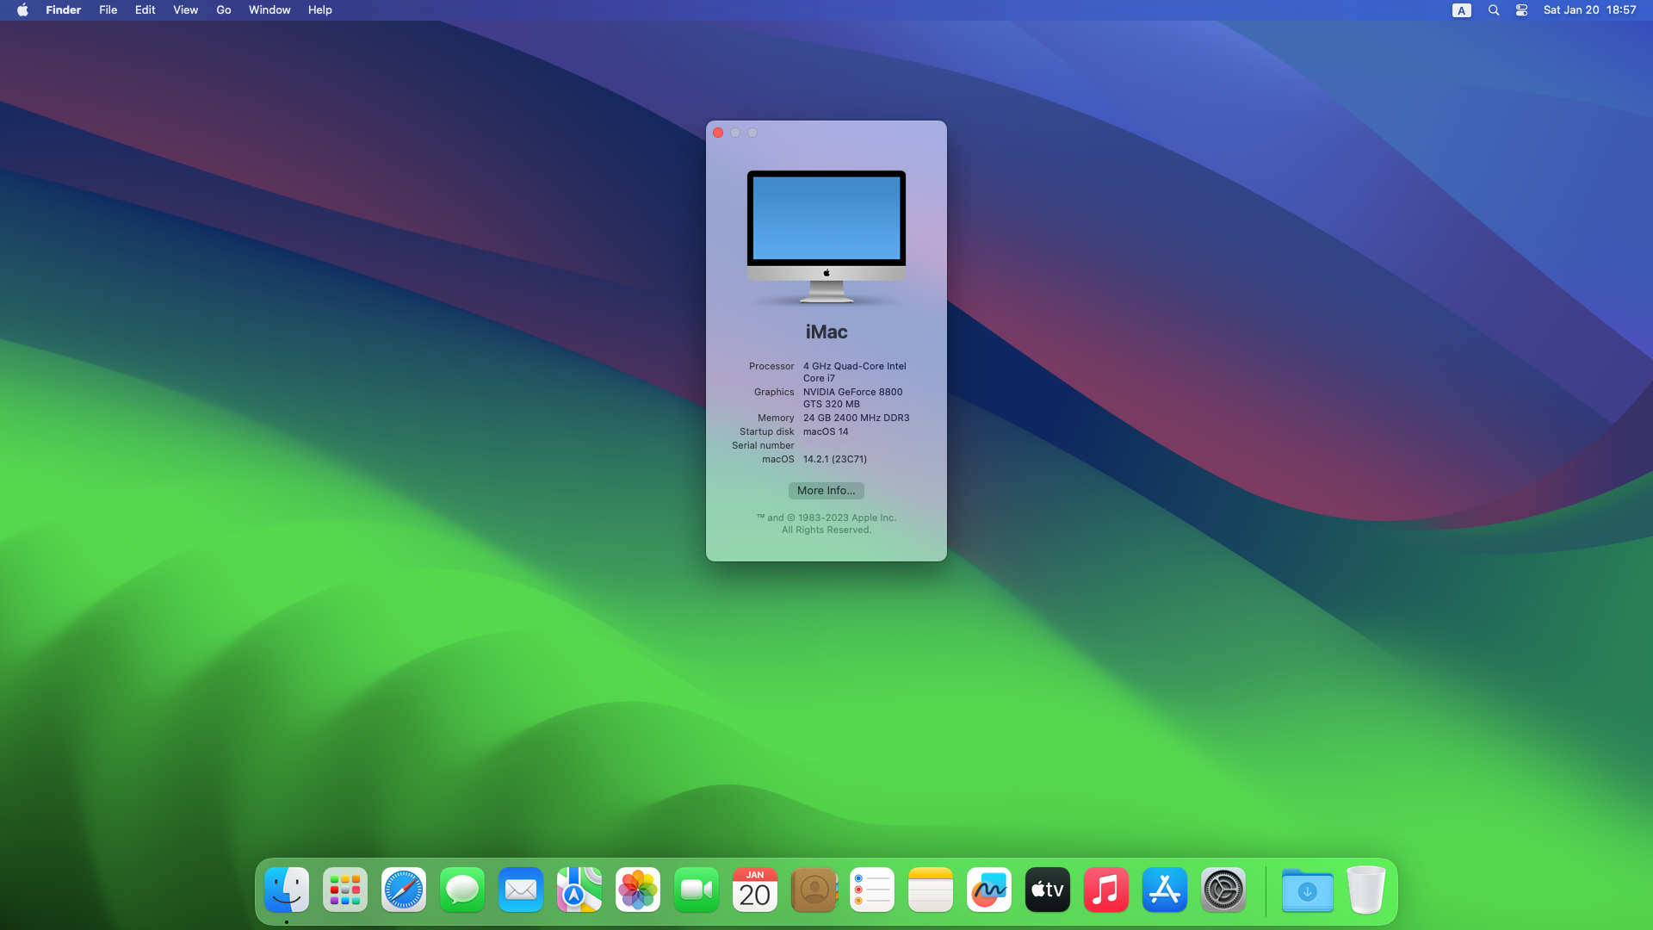Open Launchpad from the Dock
Screen dimensions: 1653x930
pos(345,890)
